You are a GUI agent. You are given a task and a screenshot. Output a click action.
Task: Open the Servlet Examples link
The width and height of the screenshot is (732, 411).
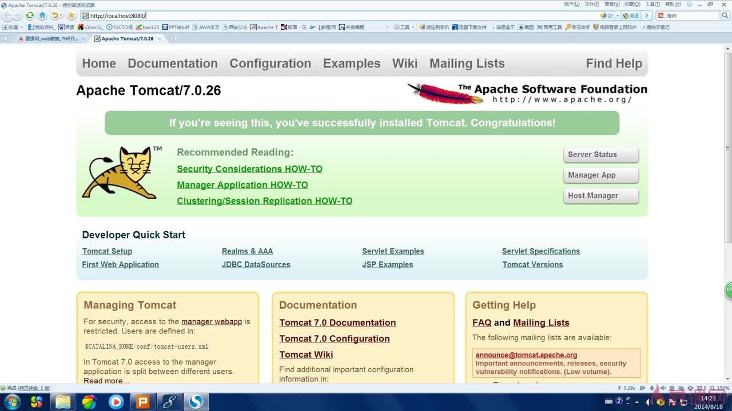coord(393,251)
